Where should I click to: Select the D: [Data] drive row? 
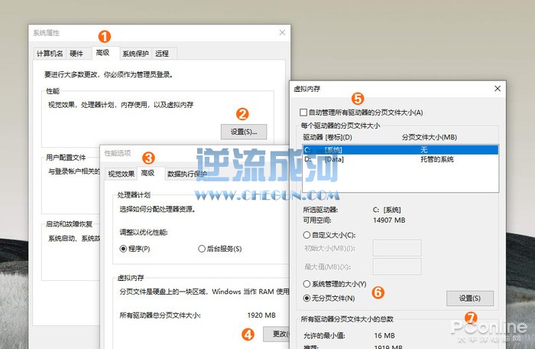click(x=400, y=159)
